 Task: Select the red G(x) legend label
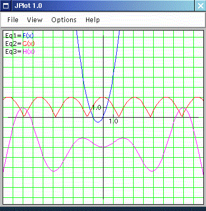29,44
